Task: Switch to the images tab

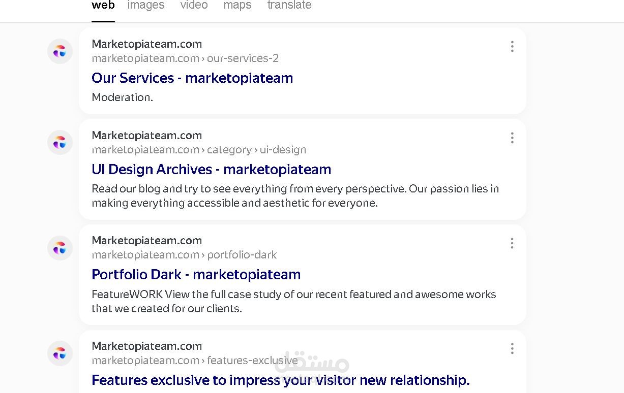Action: click(x=146, y=6)
